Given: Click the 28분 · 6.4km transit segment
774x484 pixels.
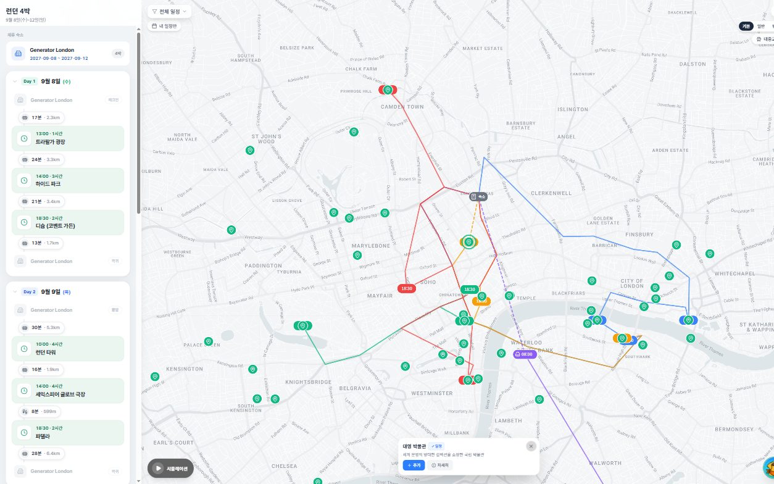Looking at the screenshot, I should [41, 453].
